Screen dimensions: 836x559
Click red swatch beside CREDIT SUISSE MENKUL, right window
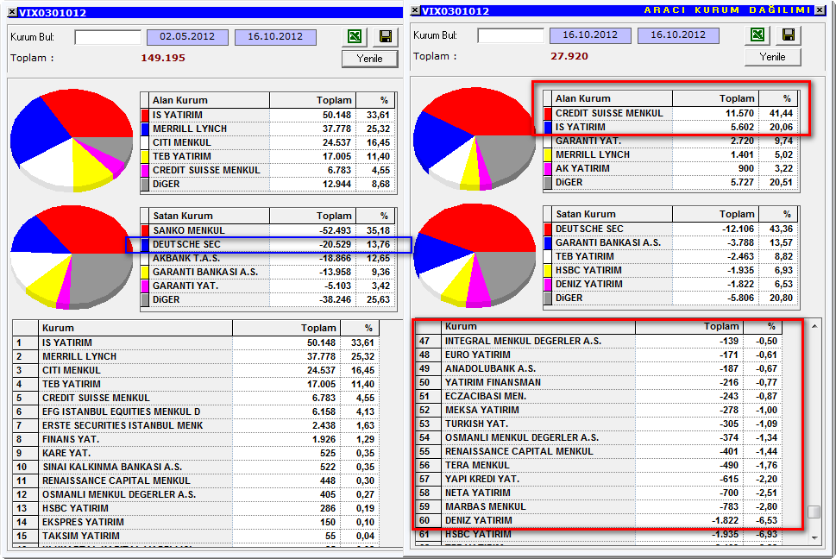pos(548,114)
